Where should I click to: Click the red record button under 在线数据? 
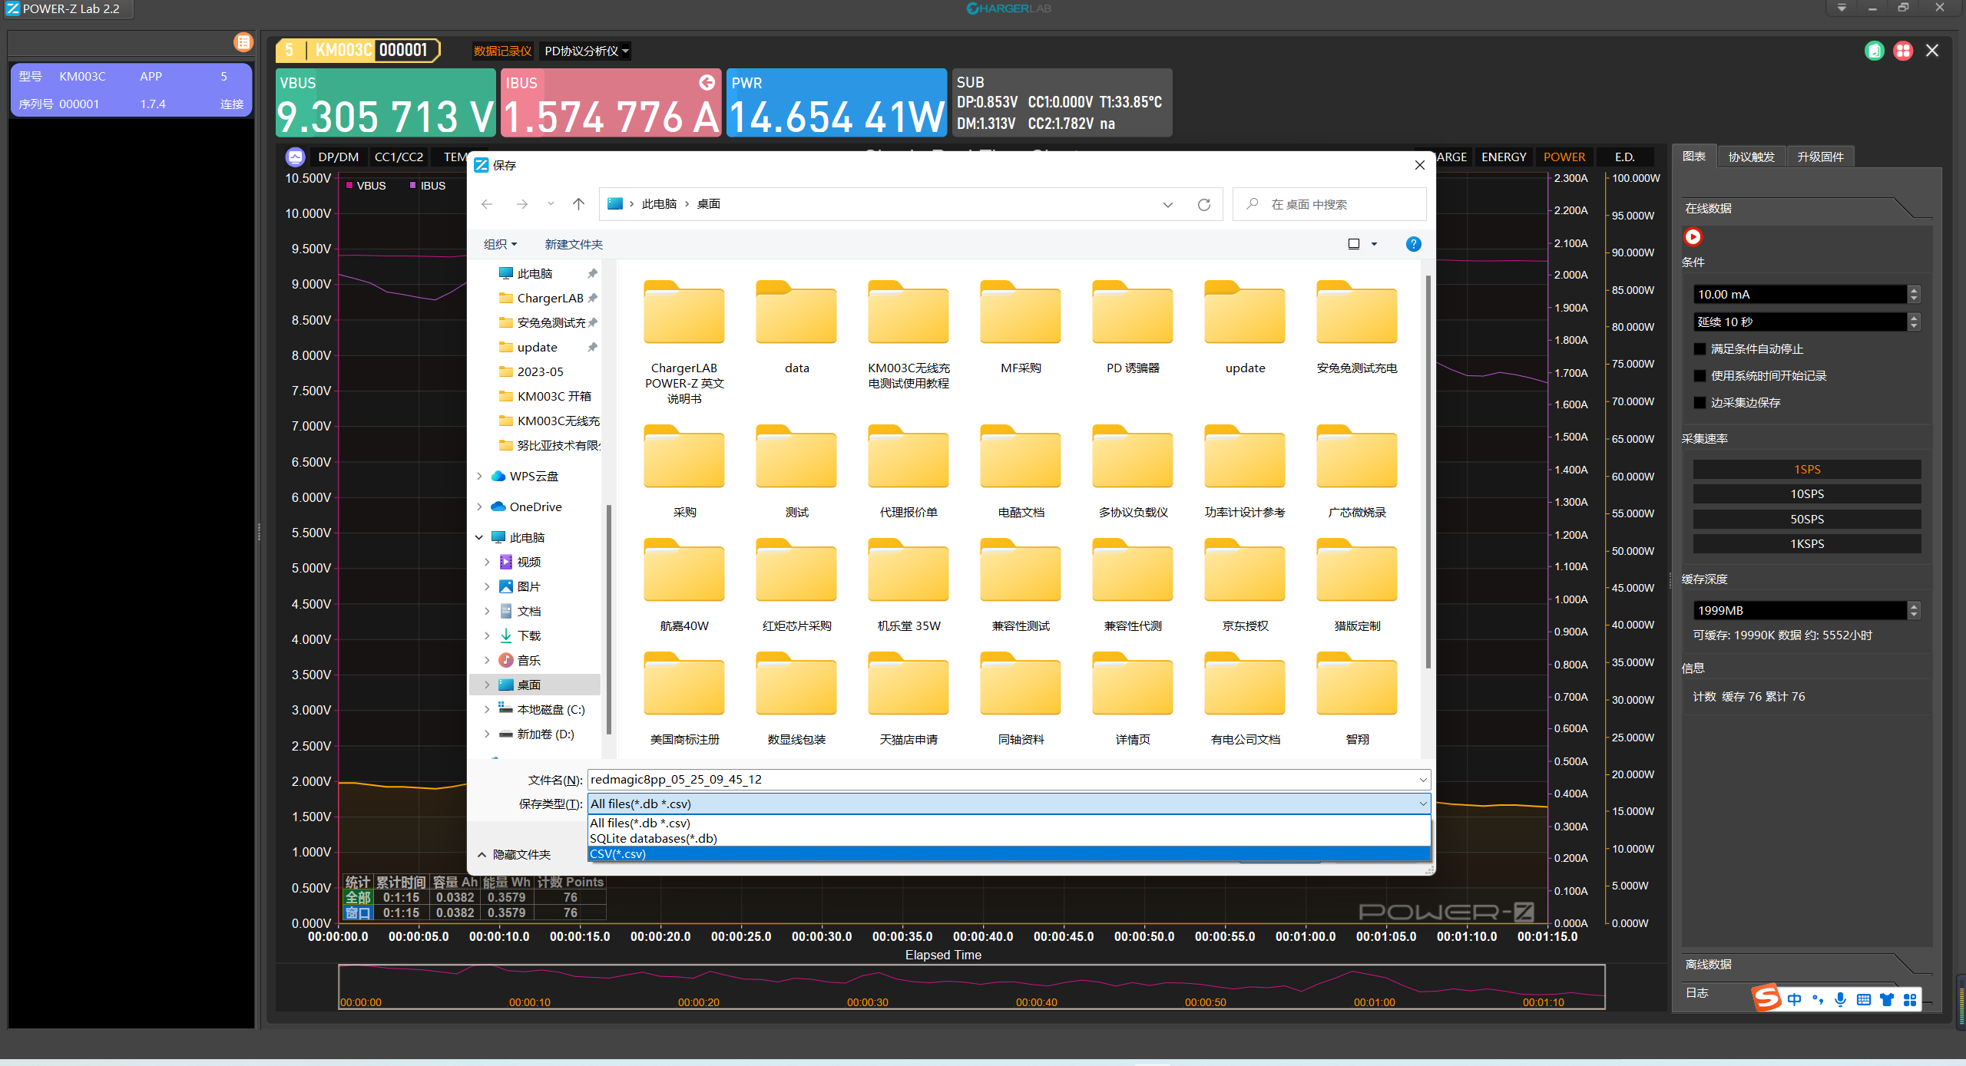1693,237
